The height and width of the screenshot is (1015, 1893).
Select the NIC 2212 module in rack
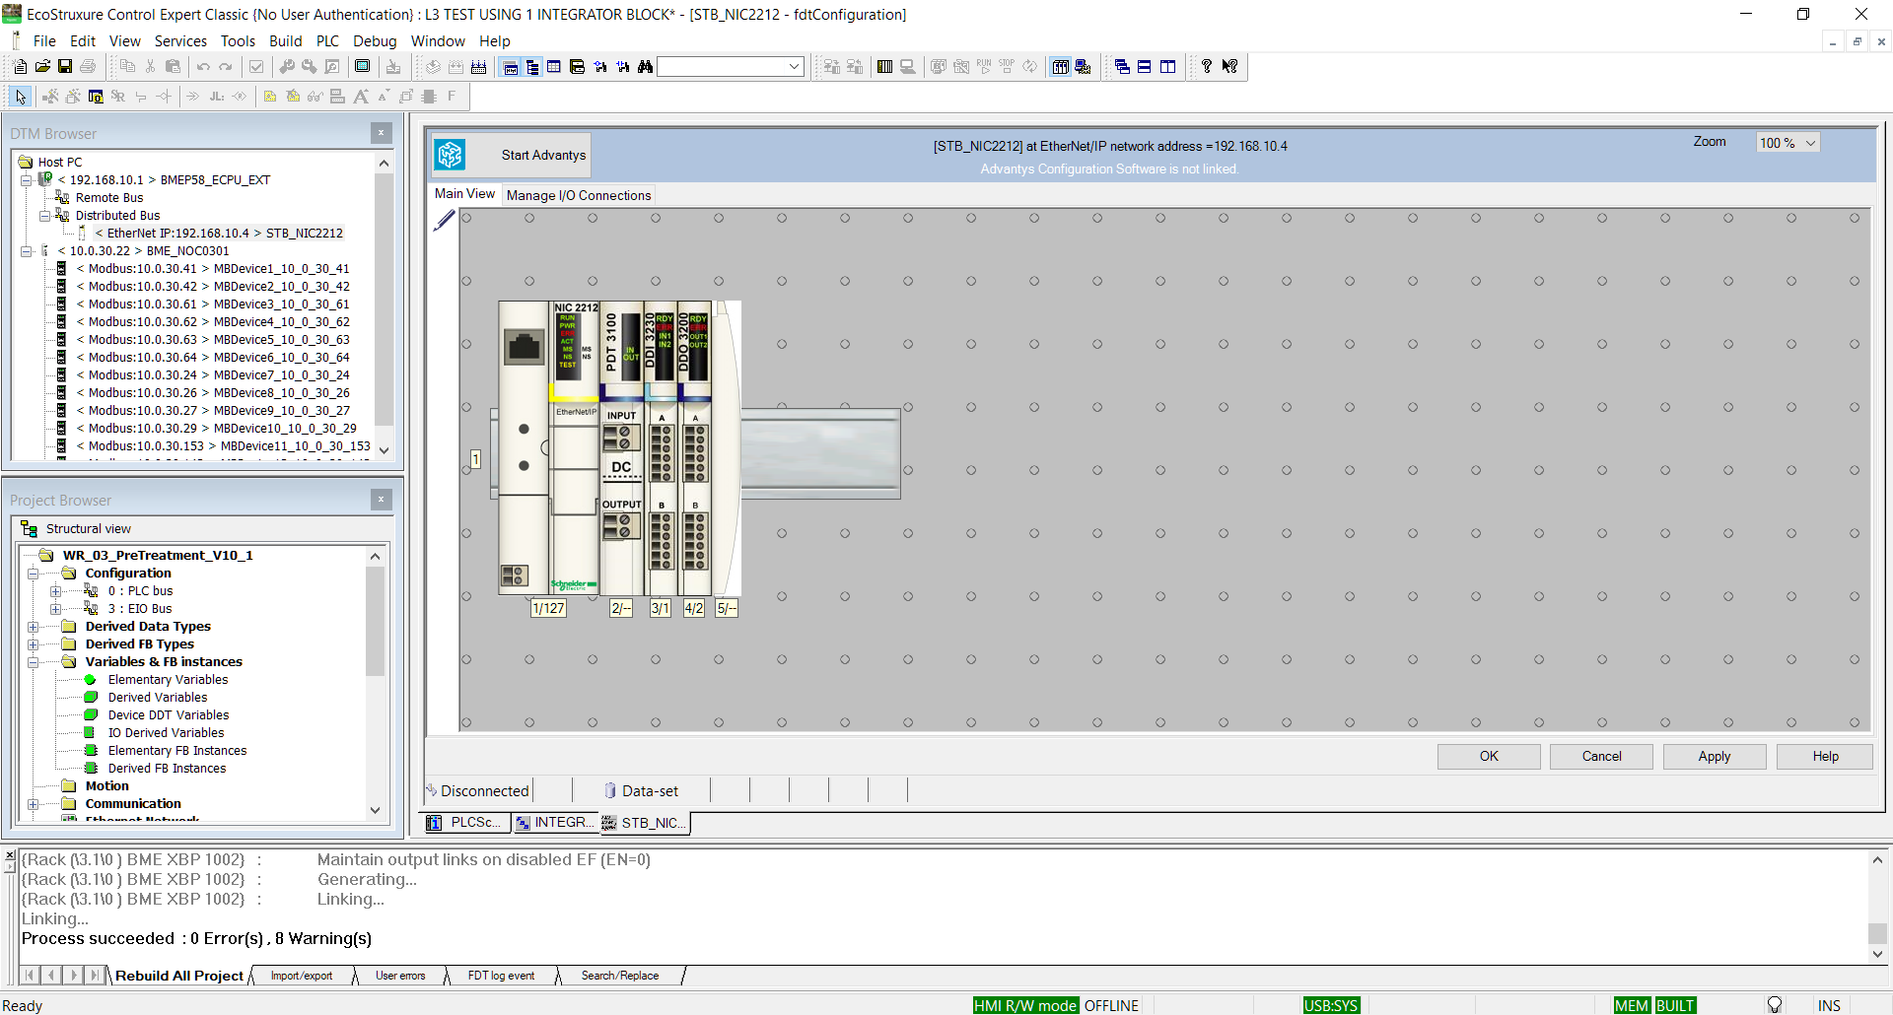[x=575, y=448]
